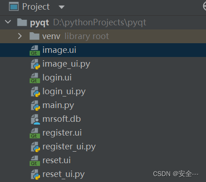Select the image_ui.py file name
The image size is (206, 182).
click(x=66, y=64)
